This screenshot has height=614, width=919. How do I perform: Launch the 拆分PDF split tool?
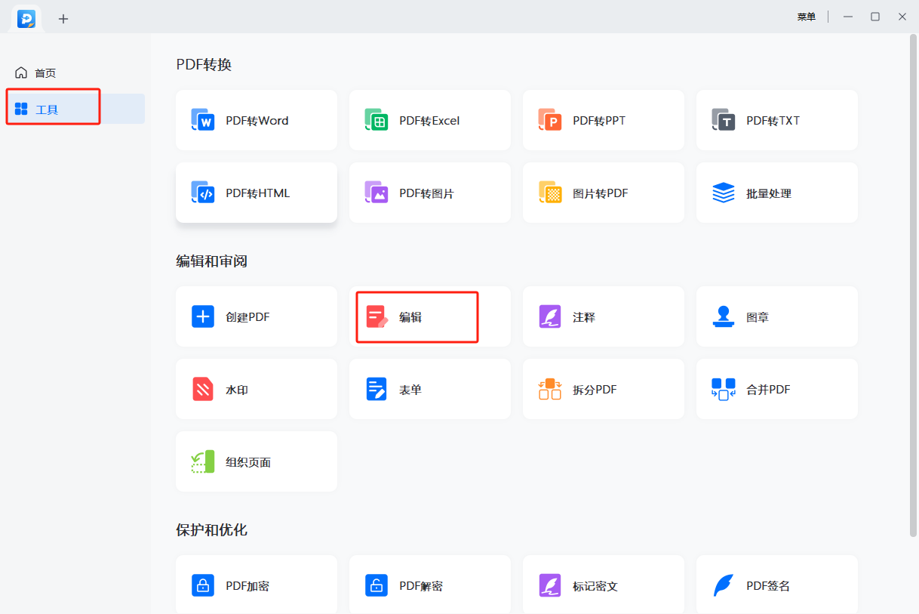click(603, 390)
